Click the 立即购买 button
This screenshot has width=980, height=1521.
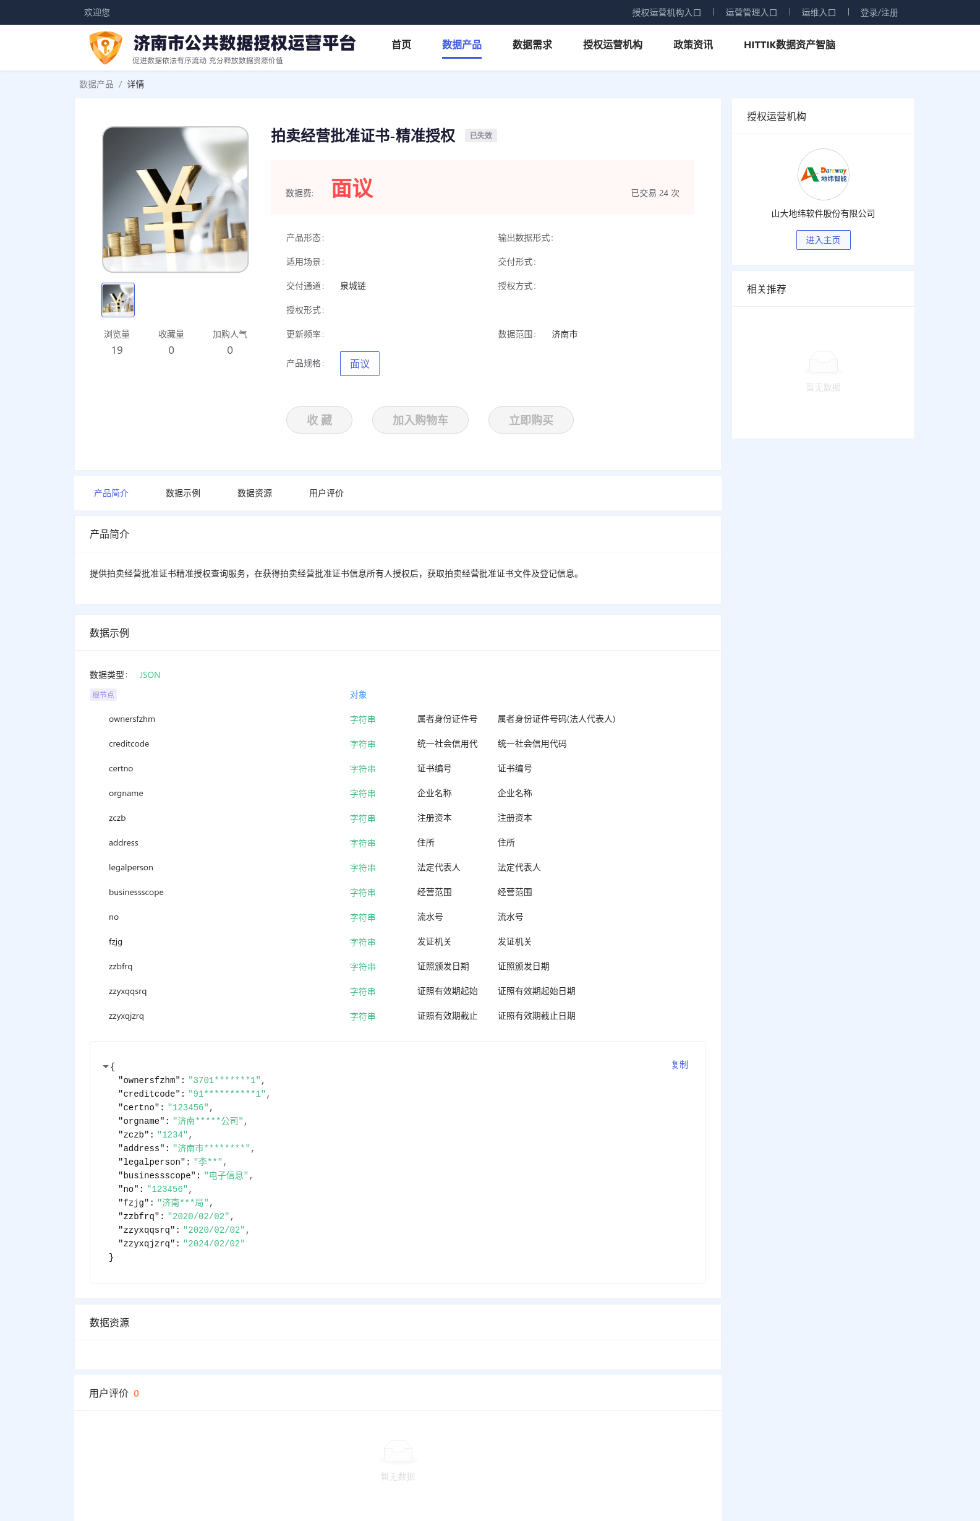click(530, 419)
